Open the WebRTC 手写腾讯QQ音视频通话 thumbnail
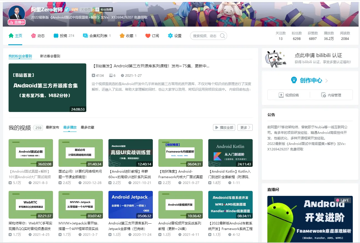 (31, 205)
